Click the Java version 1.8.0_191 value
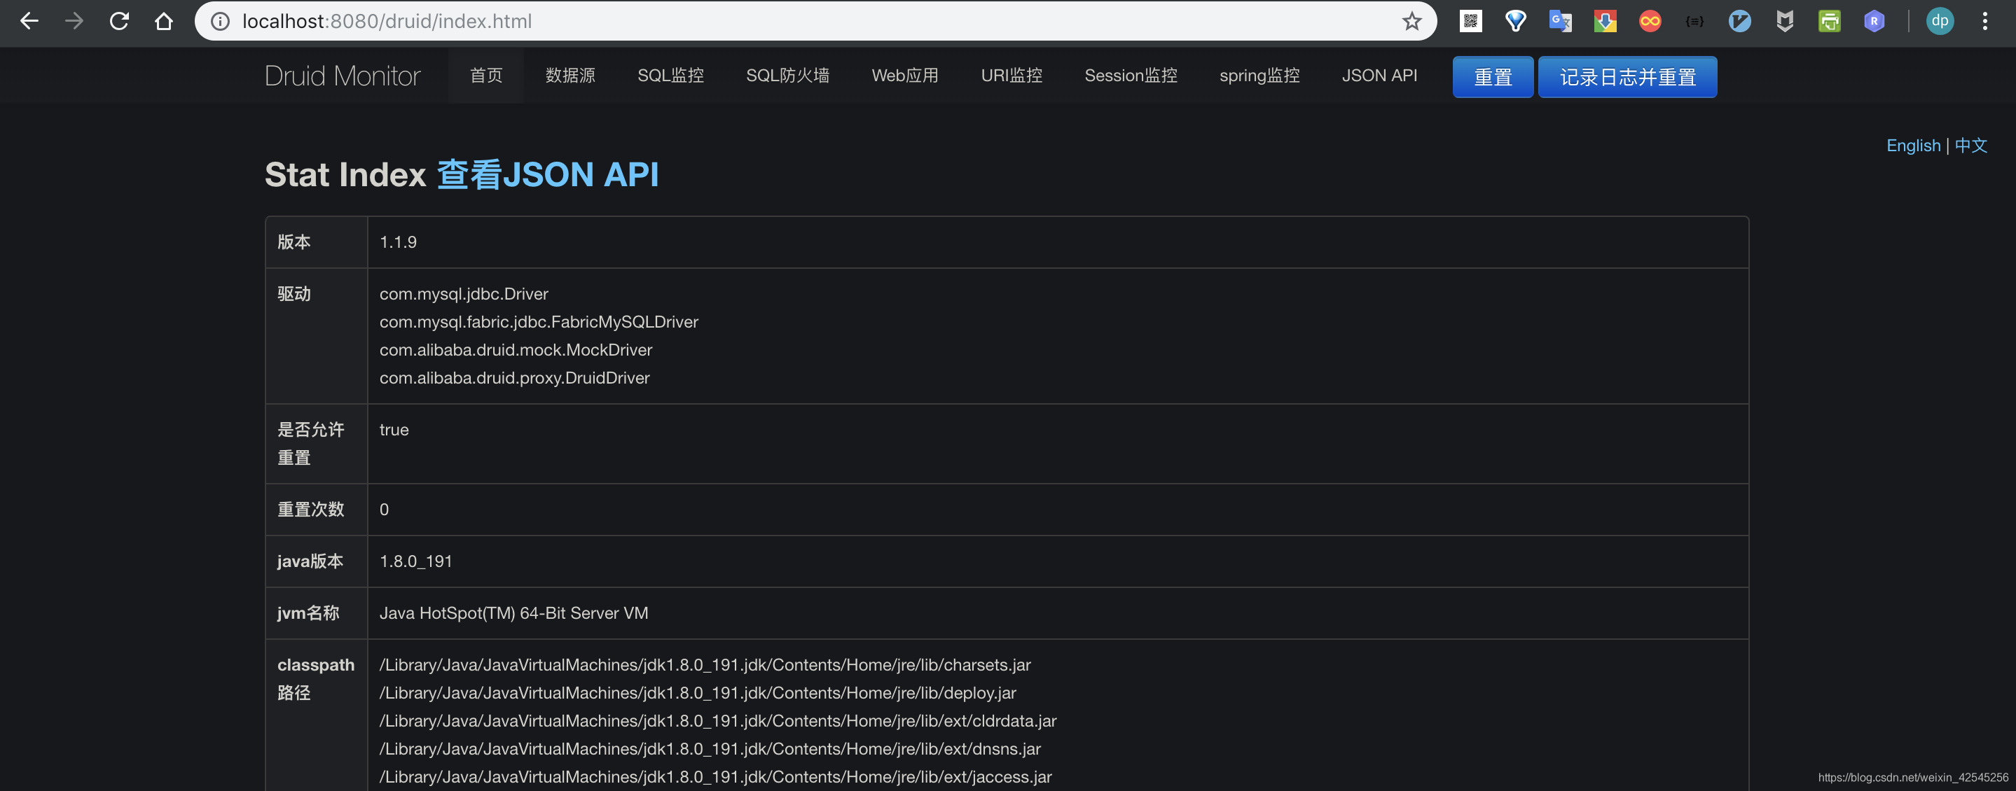The width and height of the screenshot is (2016, 791). tap(415, 561)
